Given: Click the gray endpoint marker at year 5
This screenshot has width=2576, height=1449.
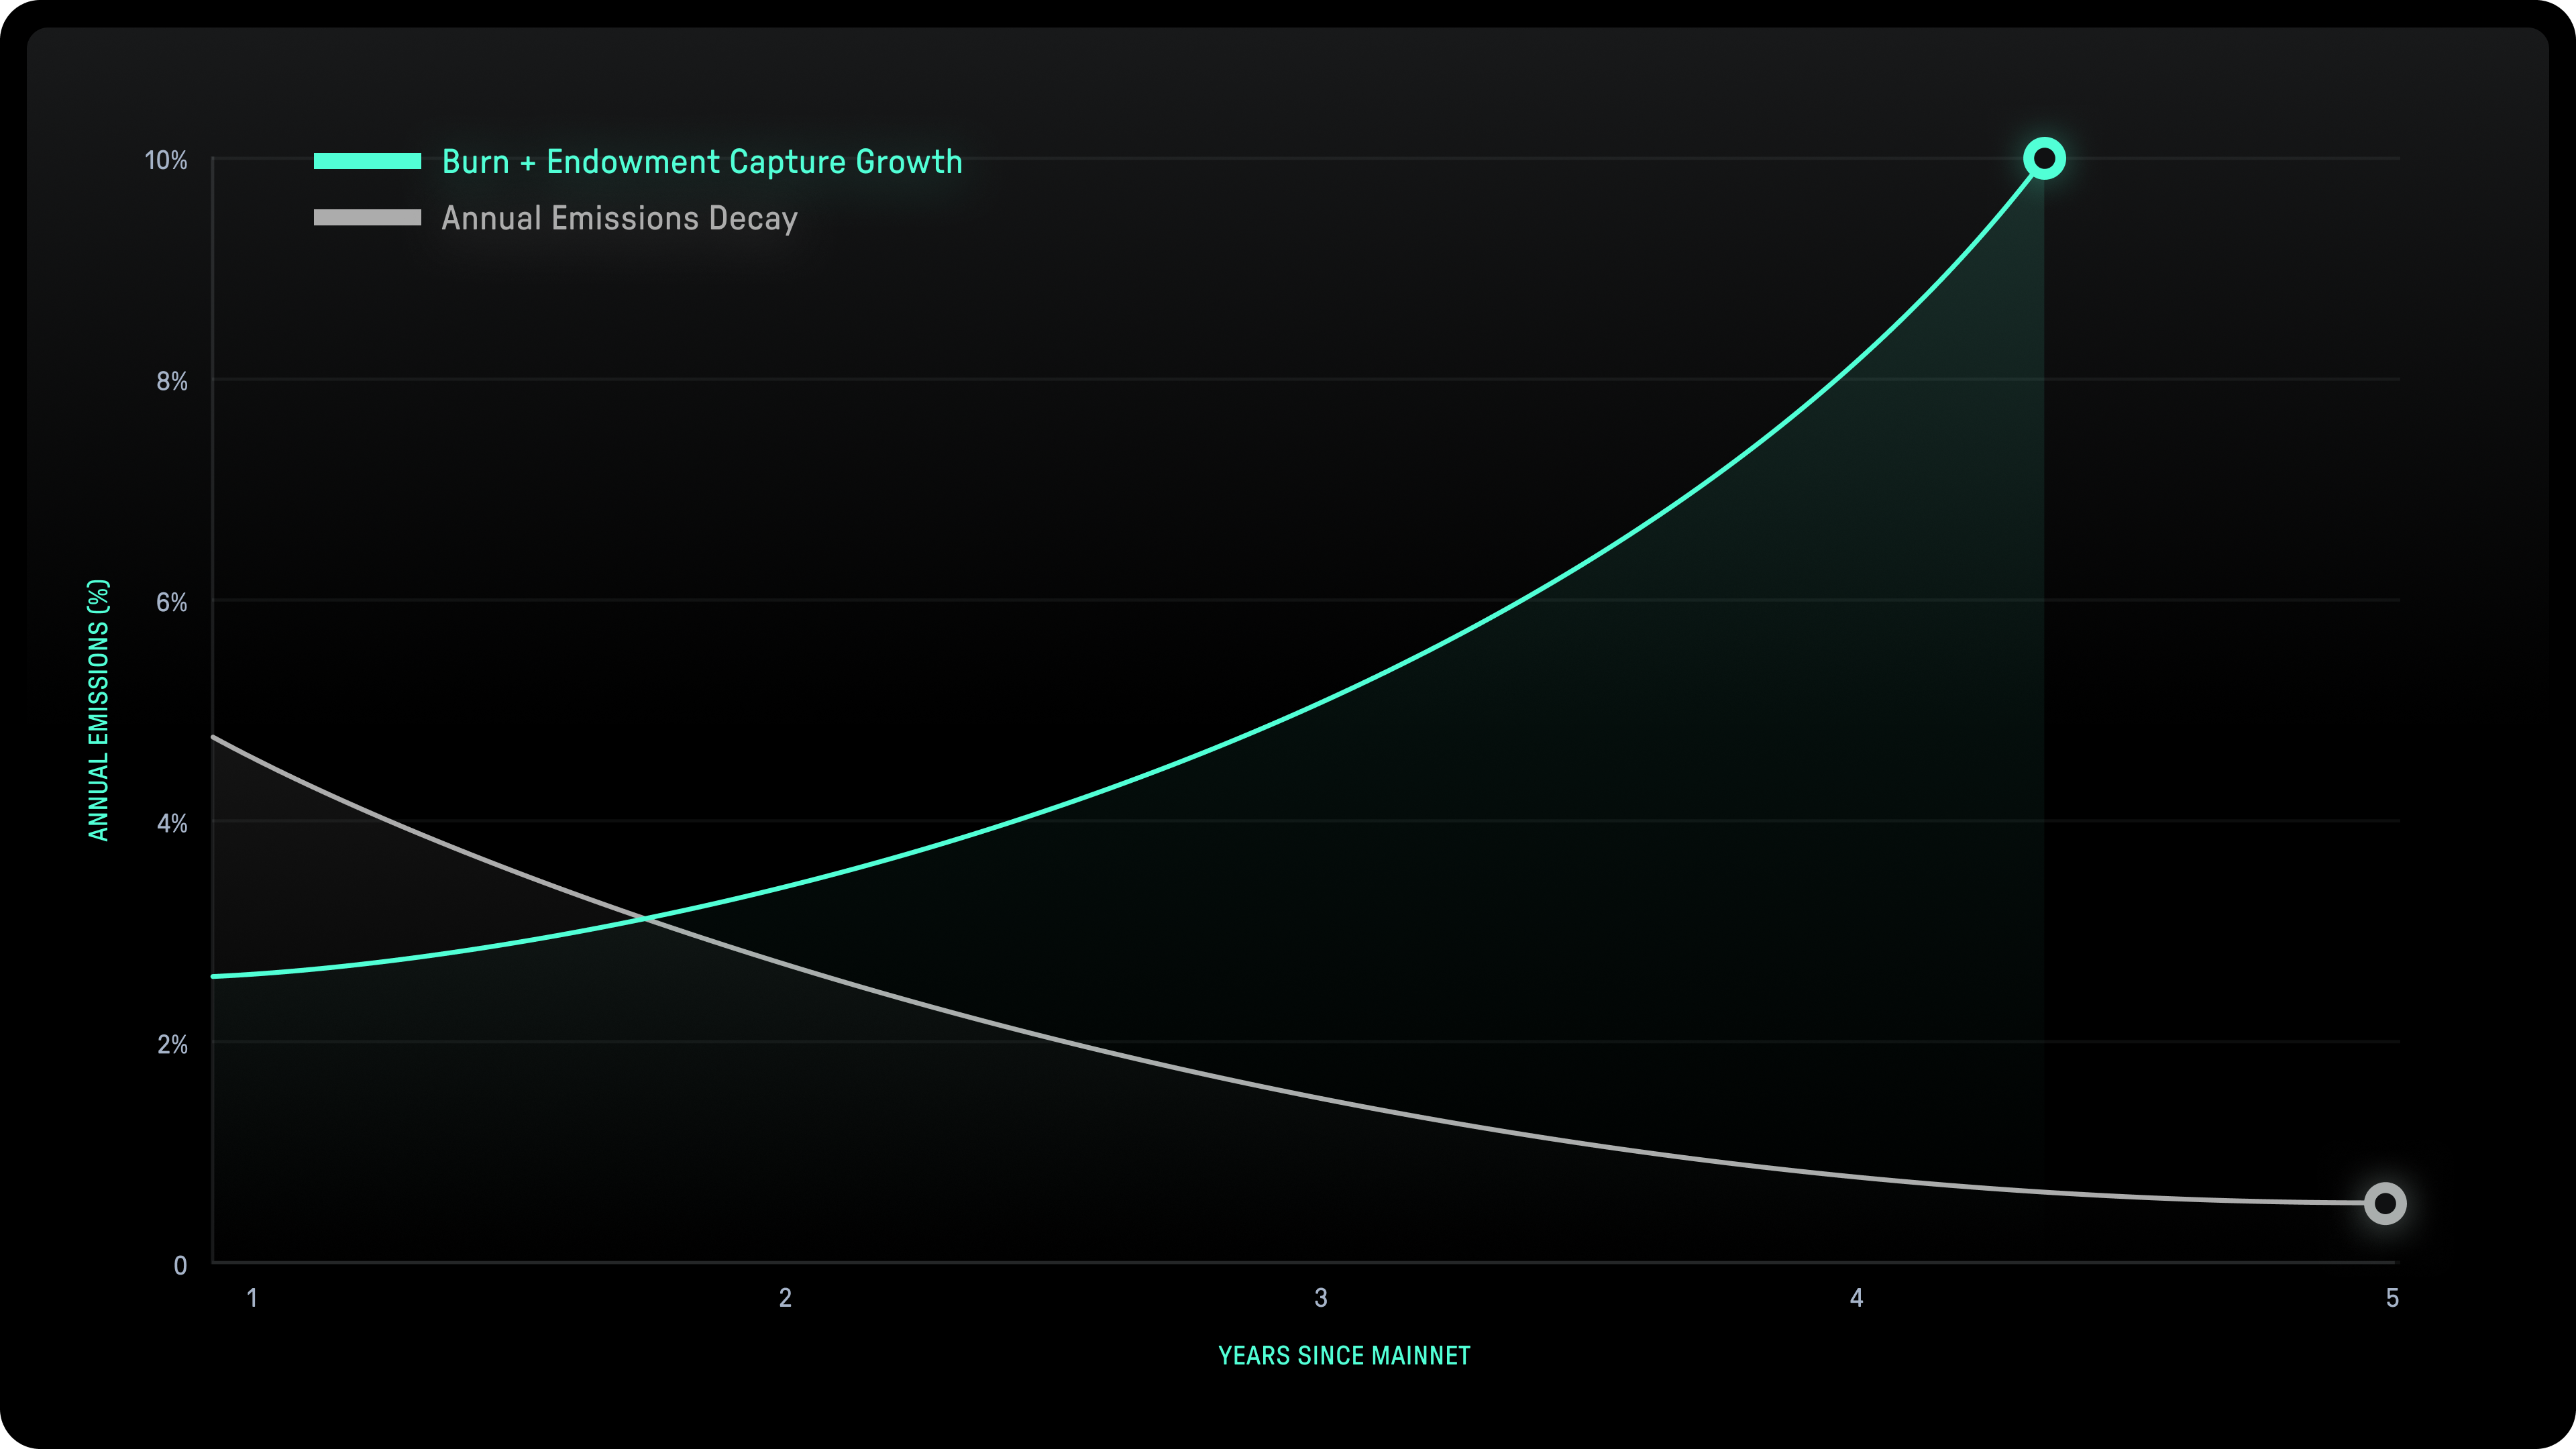Looking at the screenshot, I should click(2385, 1203).
